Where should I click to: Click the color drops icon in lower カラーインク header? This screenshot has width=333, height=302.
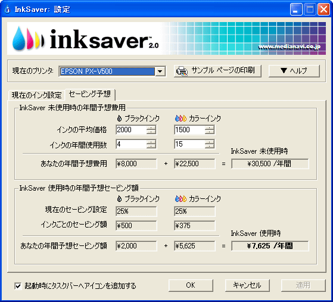click(x=180, y=199)
